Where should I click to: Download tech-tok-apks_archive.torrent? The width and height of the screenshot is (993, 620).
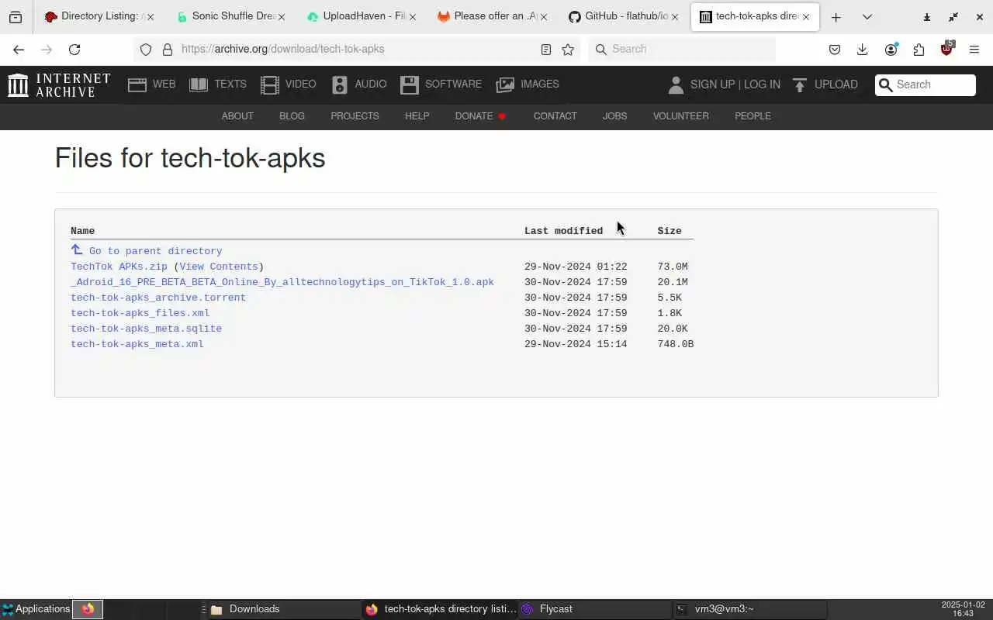pyautogui.click(x=158, y=298)
